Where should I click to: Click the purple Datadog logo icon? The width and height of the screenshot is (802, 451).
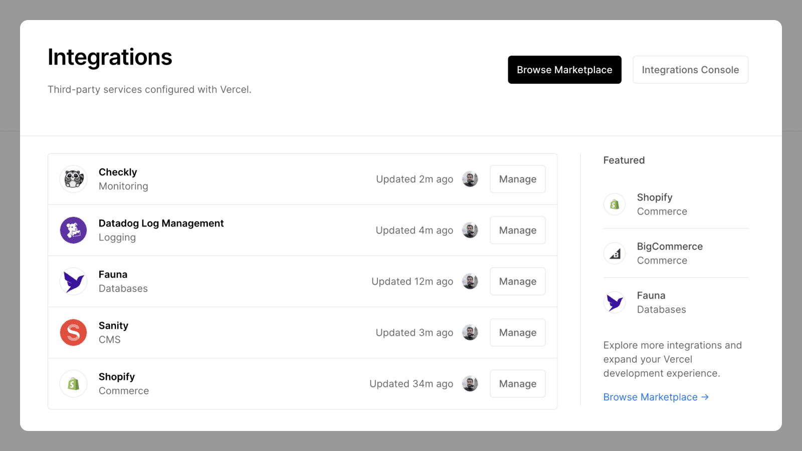74,230
